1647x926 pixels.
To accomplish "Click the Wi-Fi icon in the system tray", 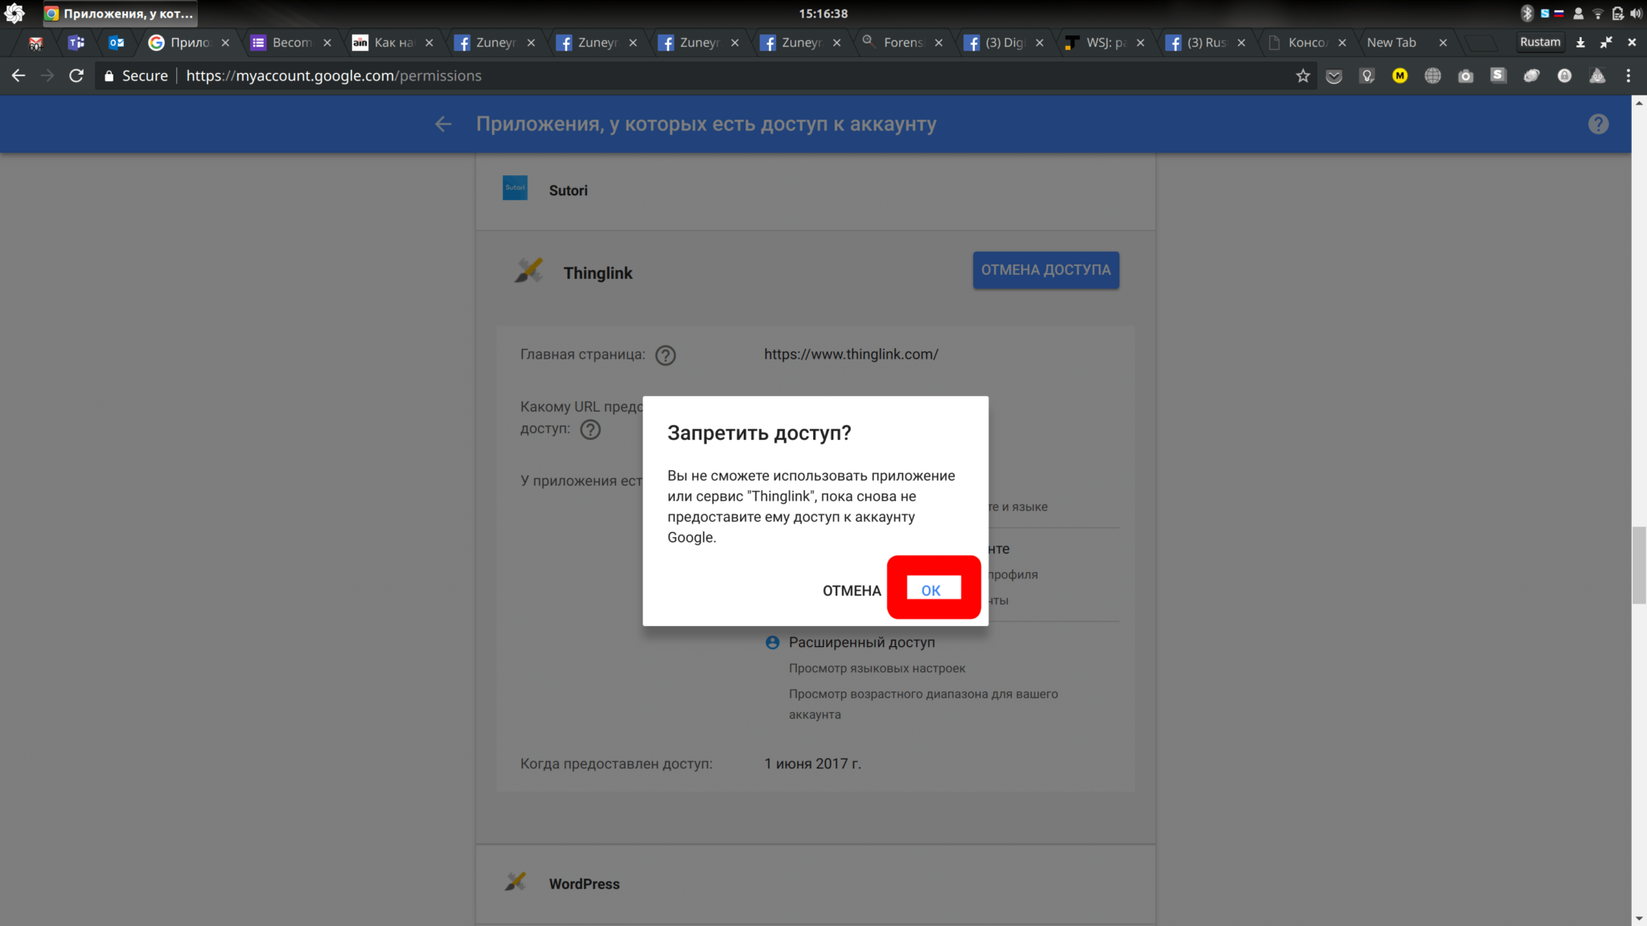I will tap(1598, 13).
